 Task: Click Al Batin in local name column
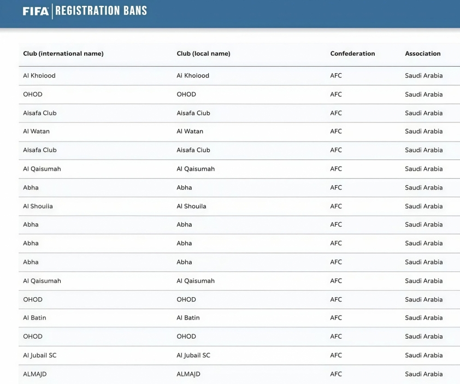pos(188,317)
